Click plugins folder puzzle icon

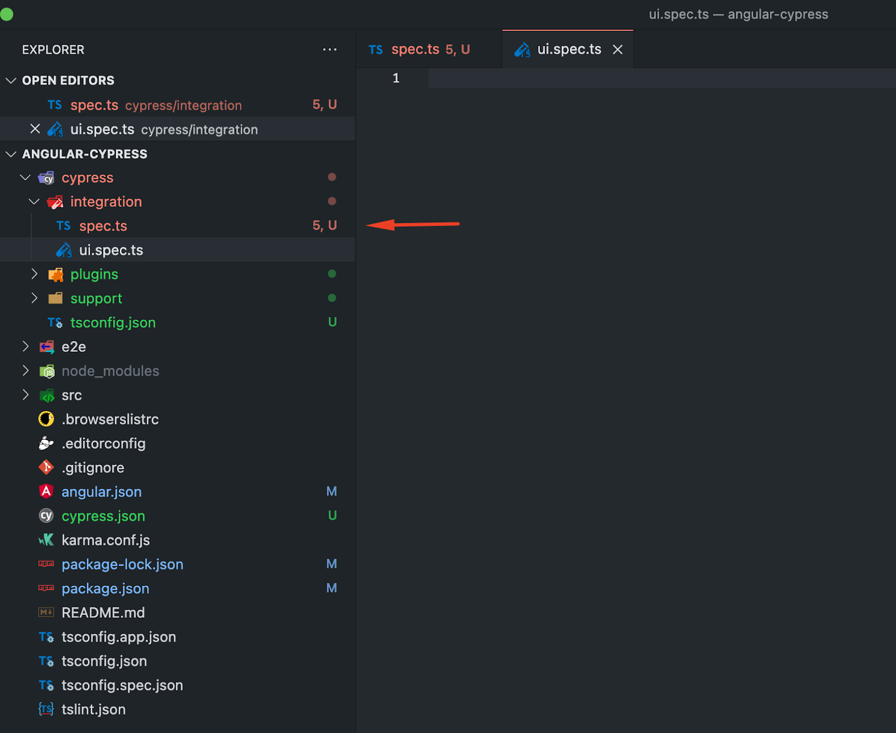coord(55,274)
